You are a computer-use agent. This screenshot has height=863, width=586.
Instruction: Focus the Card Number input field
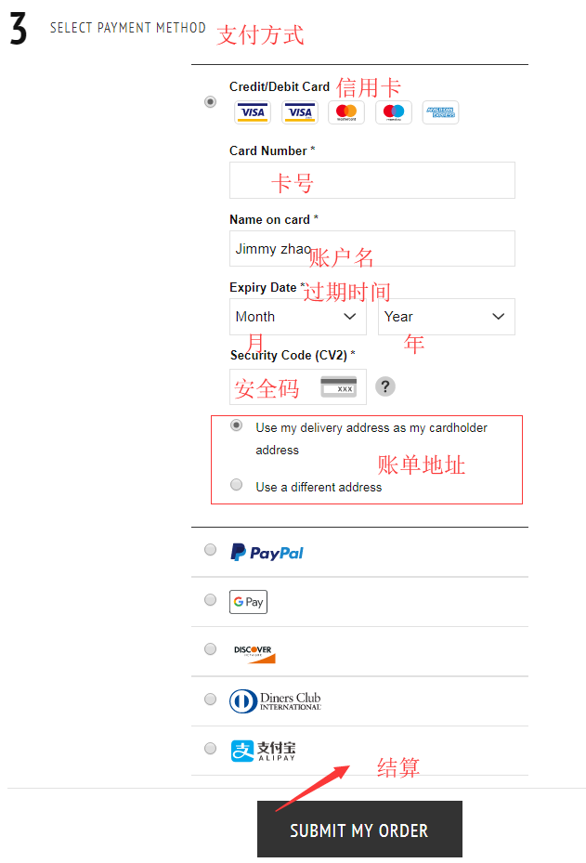tap(372, 180)
